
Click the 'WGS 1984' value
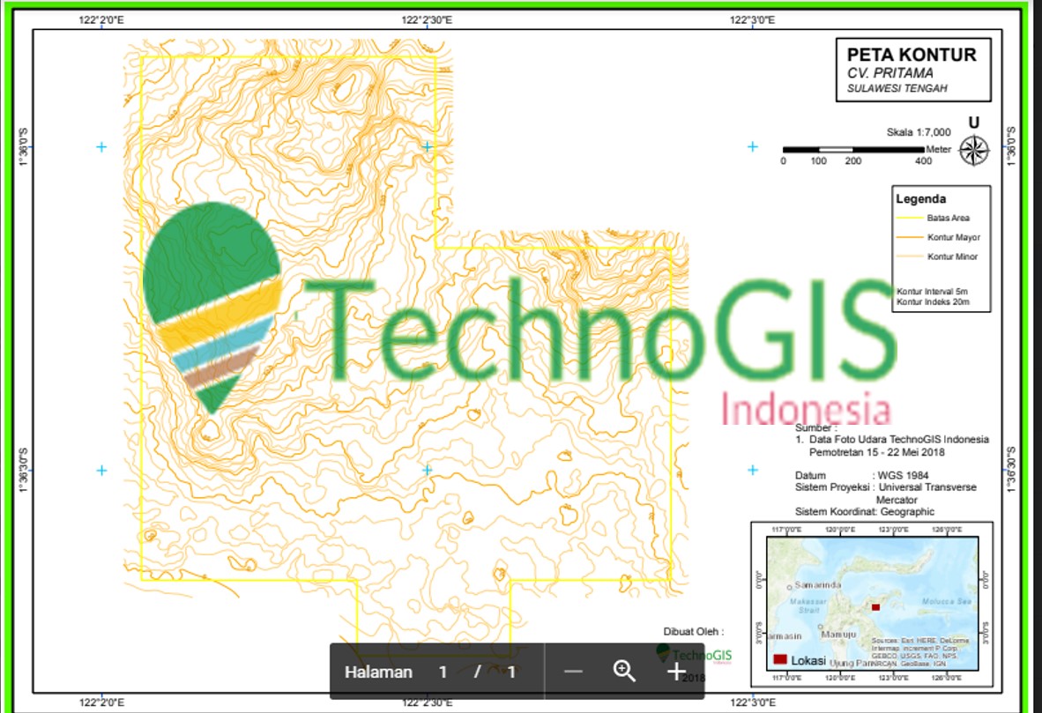tap(903, 476)
